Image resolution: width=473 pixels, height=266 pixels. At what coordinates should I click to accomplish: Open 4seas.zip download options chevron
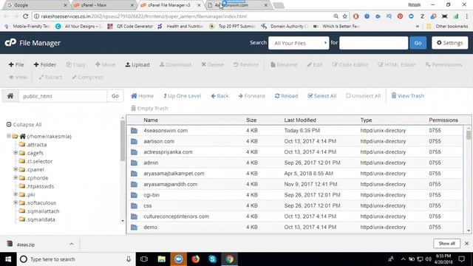(x=72, y=244)
